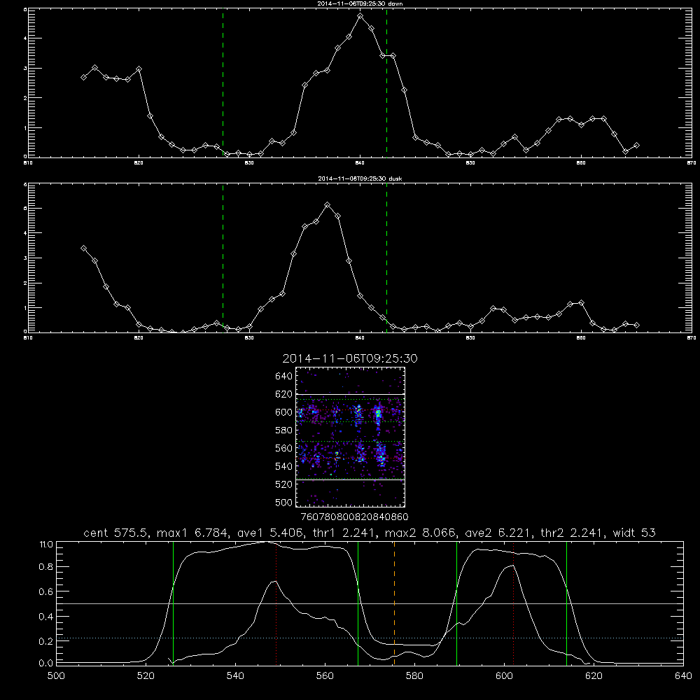The width and height of the screenshot is (700, 700).
Task: Click the white horizontal 0.5 level line
Action: click(370, 603)
